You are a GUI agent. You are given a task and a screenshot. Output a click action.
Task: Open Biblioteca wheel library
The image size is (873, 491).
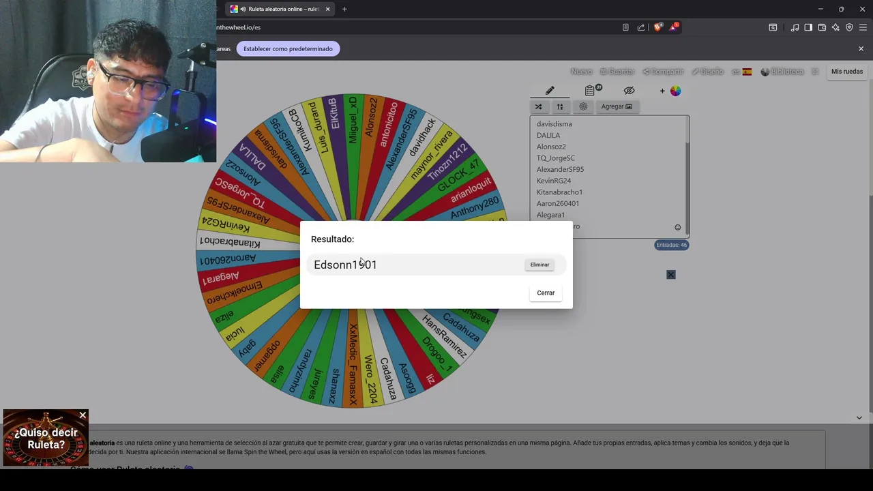[782, 72]
